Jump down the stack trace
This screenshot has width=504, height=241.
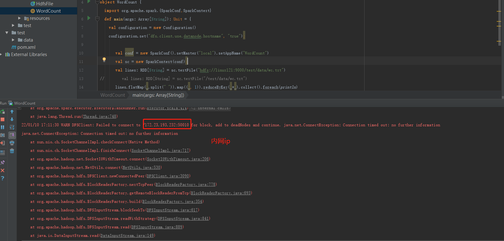[x=12, y=119]
